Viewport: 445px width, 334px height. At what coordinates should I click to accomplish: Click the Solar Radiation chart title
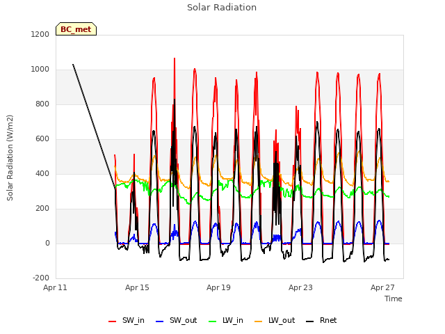tap(222, 8)
